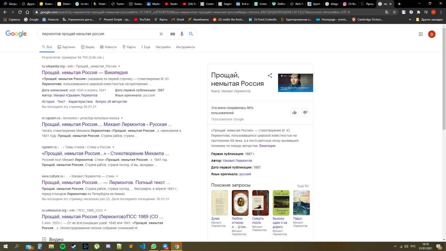Viewport: 446px width, 251px height.
Task: Open the Вопрос об авторстве sitelink
Action: pyautogui.click(x=111, y=101)
